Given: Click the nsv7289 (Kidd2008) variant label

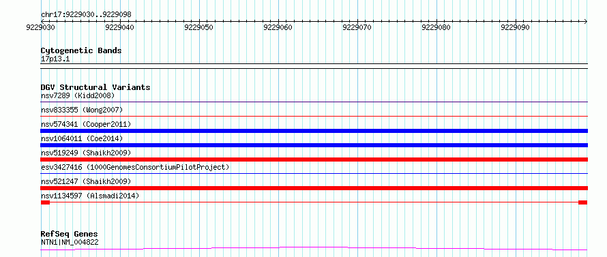Looking at the screenshot, I should click(78, 95).
